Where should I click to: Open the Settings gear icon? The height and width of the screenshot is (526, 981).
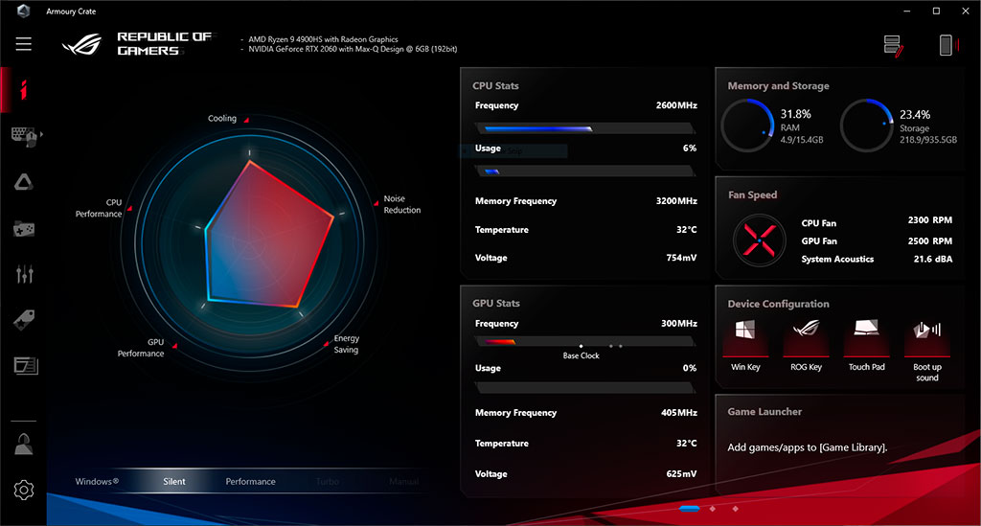24,490
